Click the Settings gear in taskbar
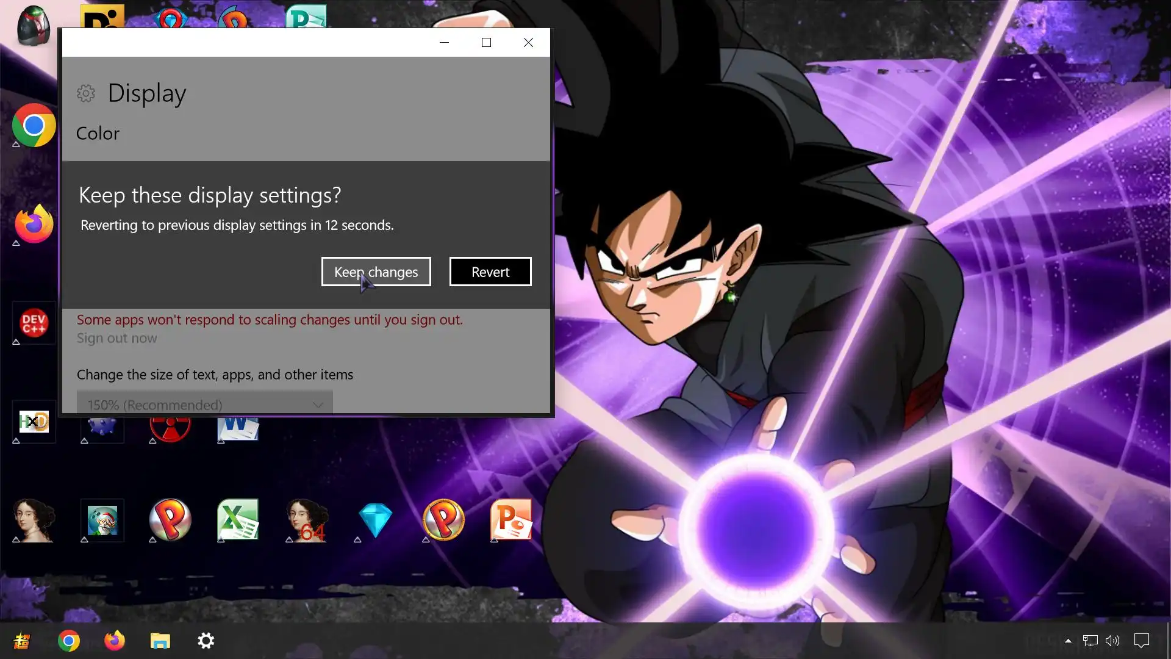 (x=206, y=641)
